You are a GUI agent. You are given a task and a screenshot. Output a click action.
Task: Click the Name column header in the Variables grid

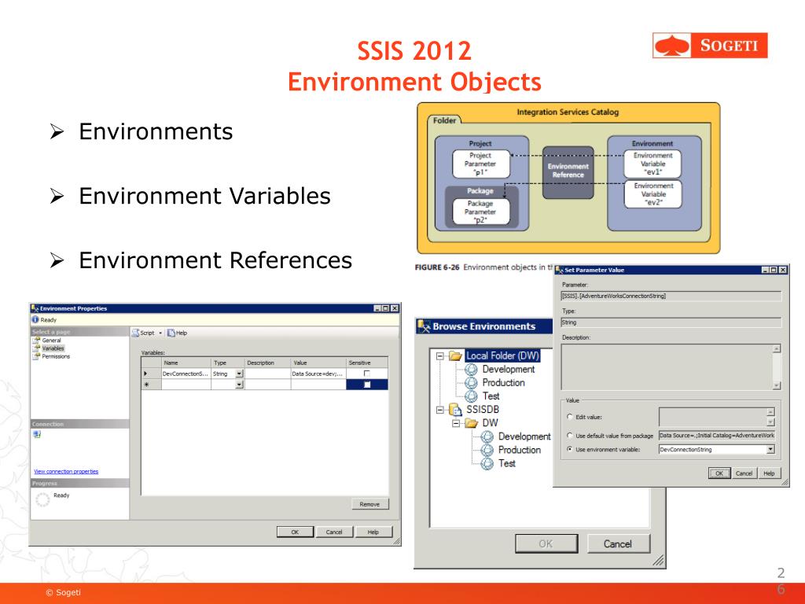[186, 363]
